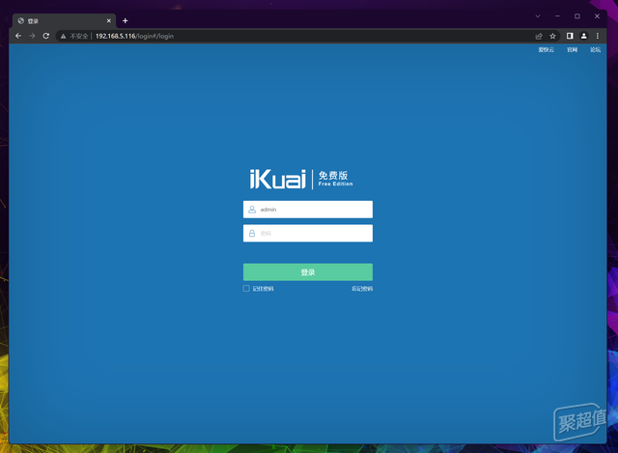Open the 爱快云 link at top right
618x453 pixels.
[x=547, y=49]
